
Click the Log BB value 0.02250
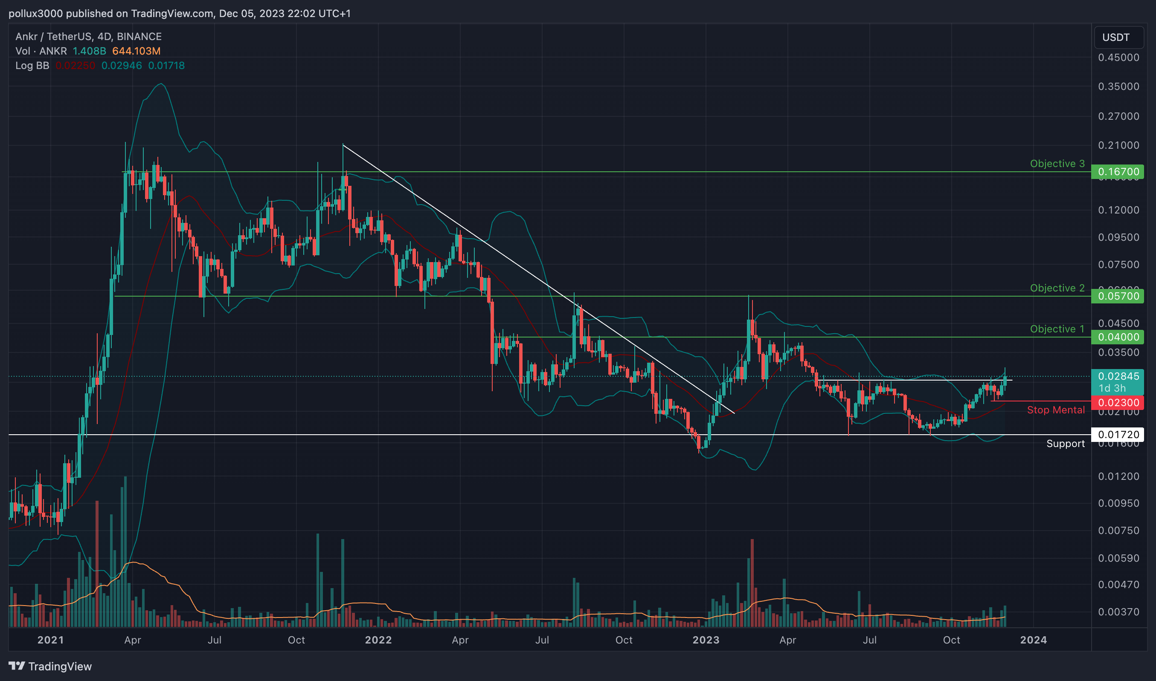(x=76, y=66)
